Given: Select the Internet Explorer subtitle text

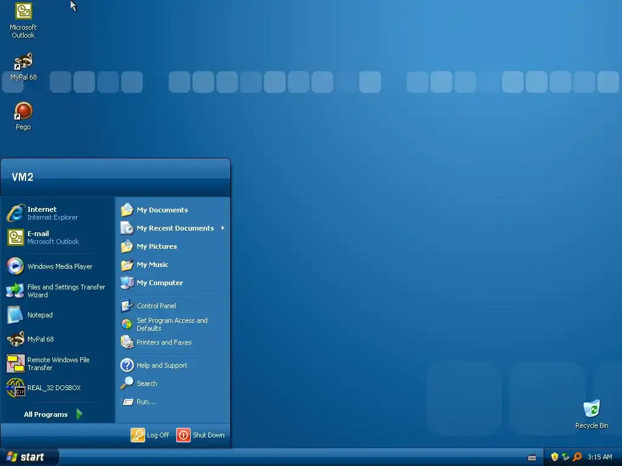Looking at the screenshot, I should pyautogui.click(x=52, y=218).
